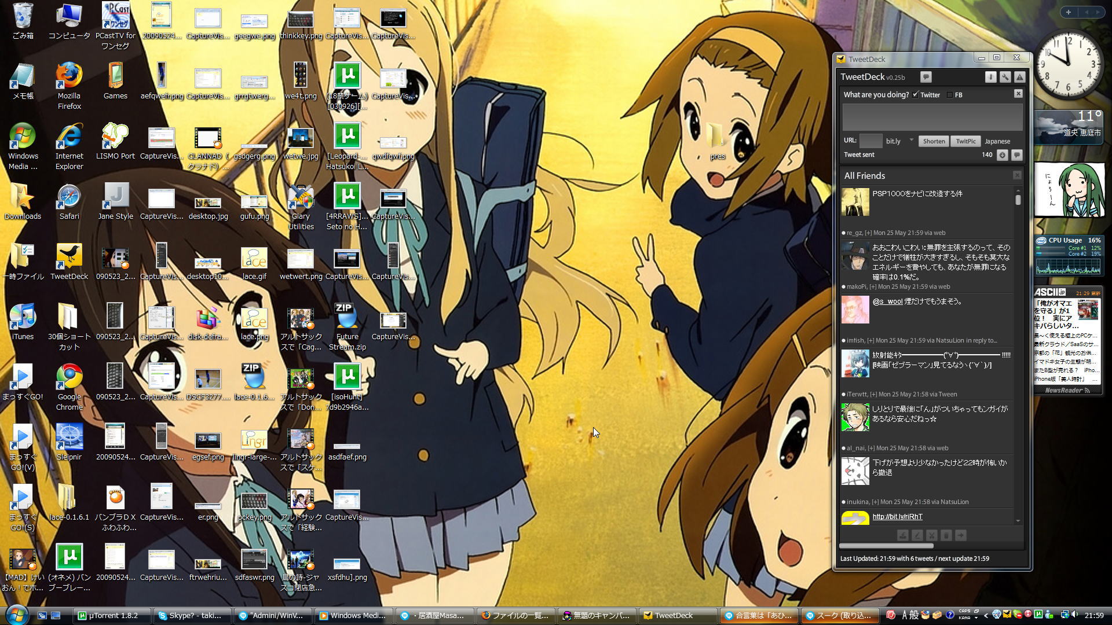1112x625 pixels.
Task: Uncheck the Twitter checkbox
Action: click(x=915, y=95)
